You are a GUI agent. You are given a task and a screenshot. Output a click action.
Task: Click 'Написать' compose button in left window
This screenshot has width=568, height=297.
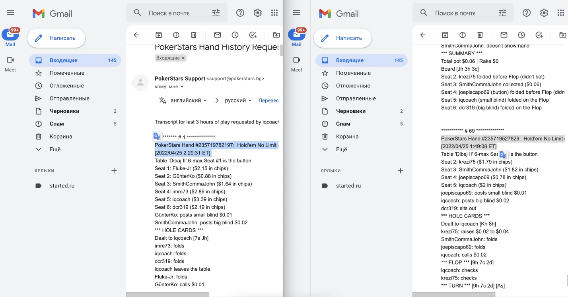[x=56, y=38]
